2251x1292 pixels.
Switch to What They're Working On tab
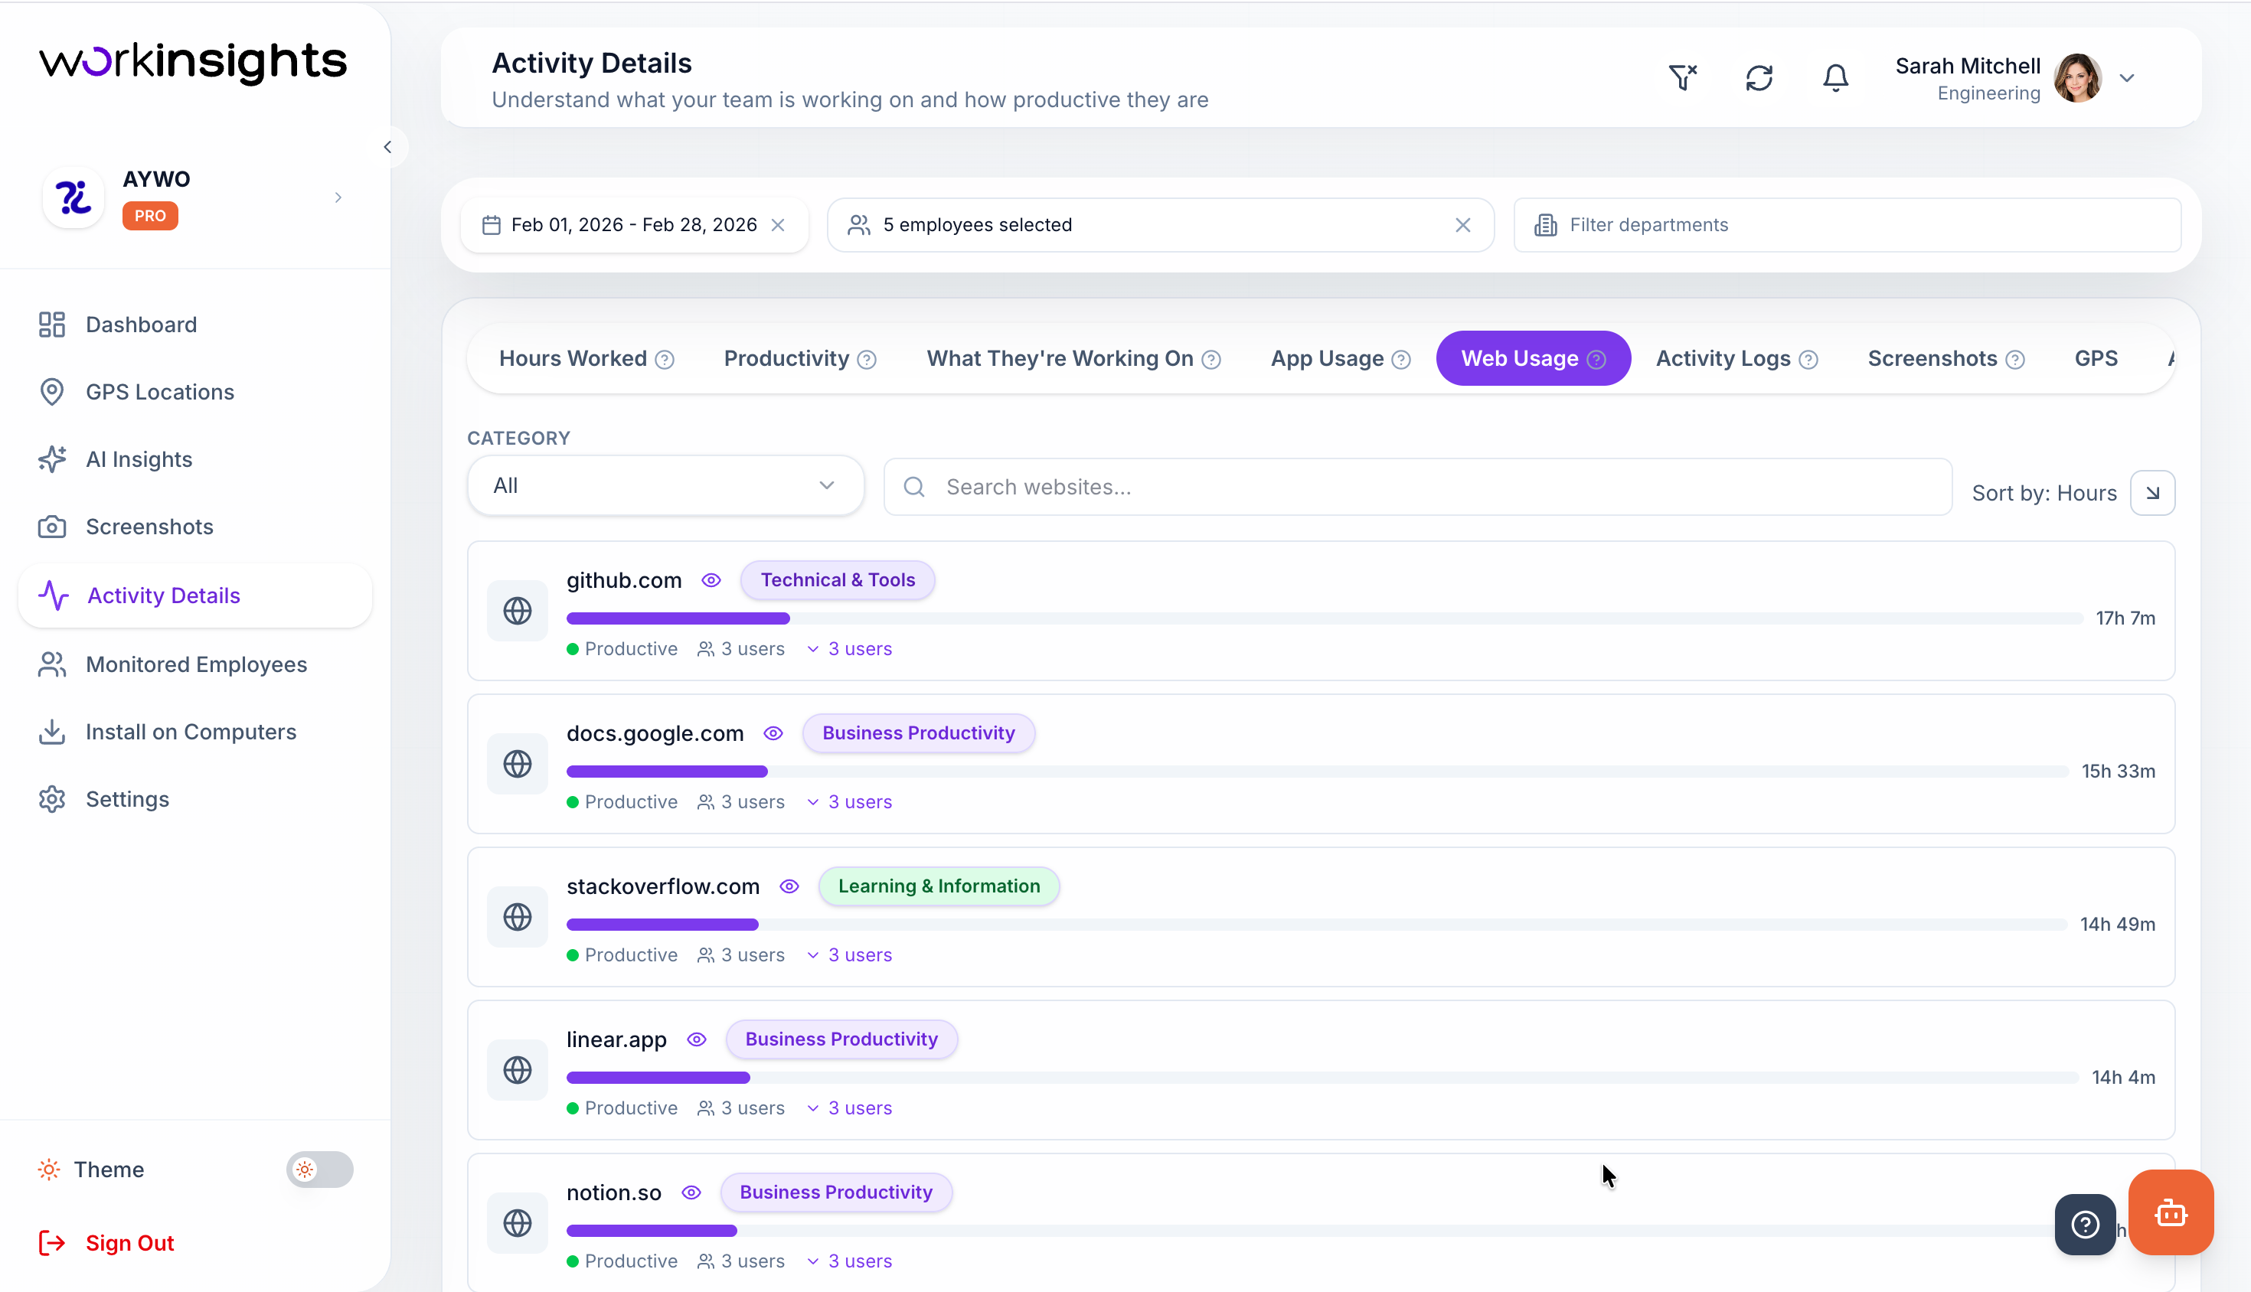1073,358
